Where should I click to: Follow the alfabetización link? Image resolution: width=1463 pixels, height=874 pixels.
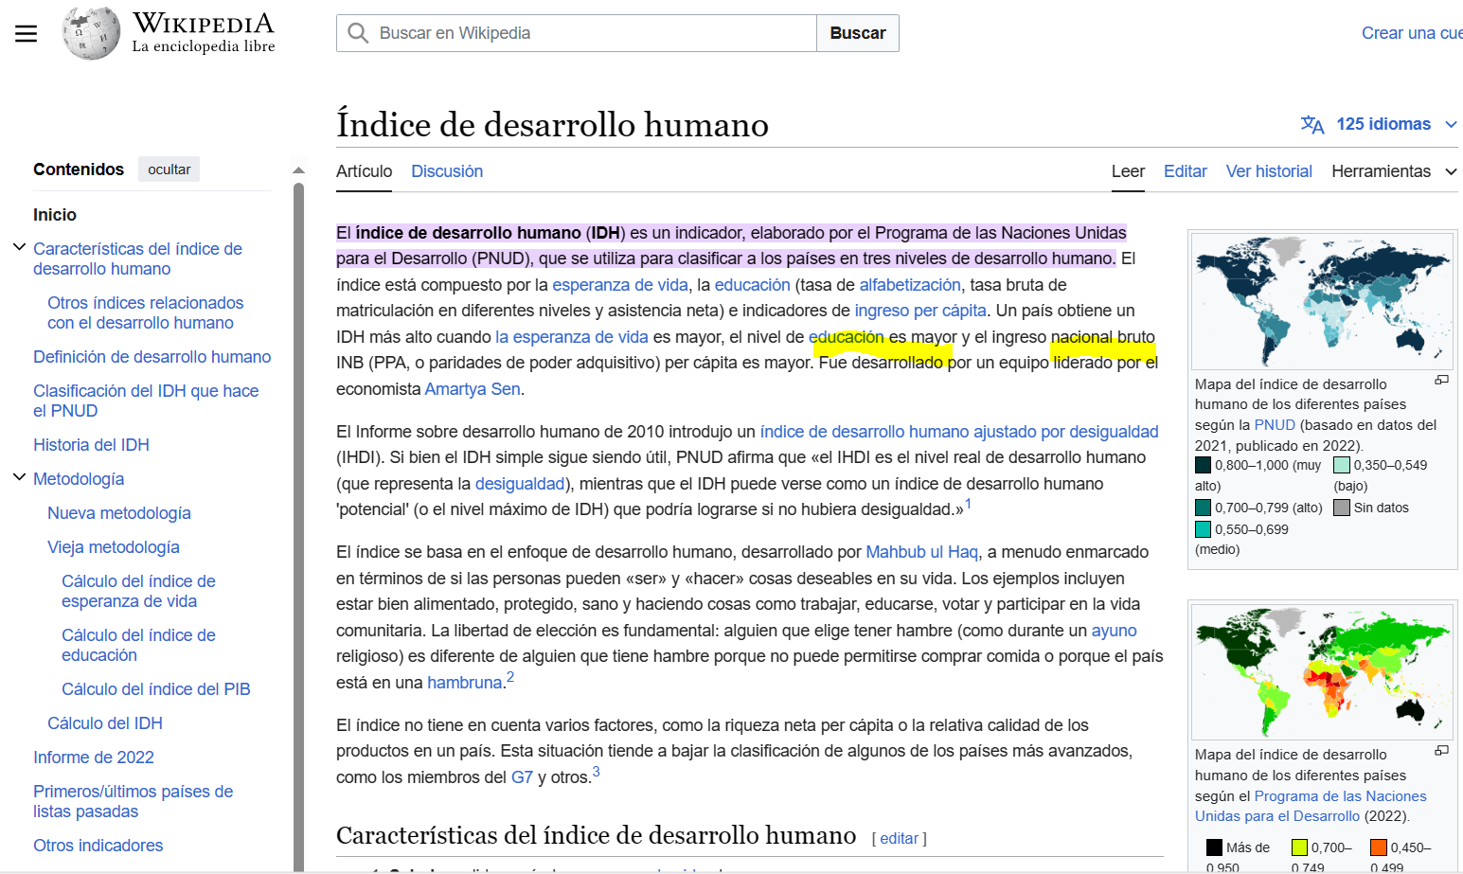pos(910,285)
